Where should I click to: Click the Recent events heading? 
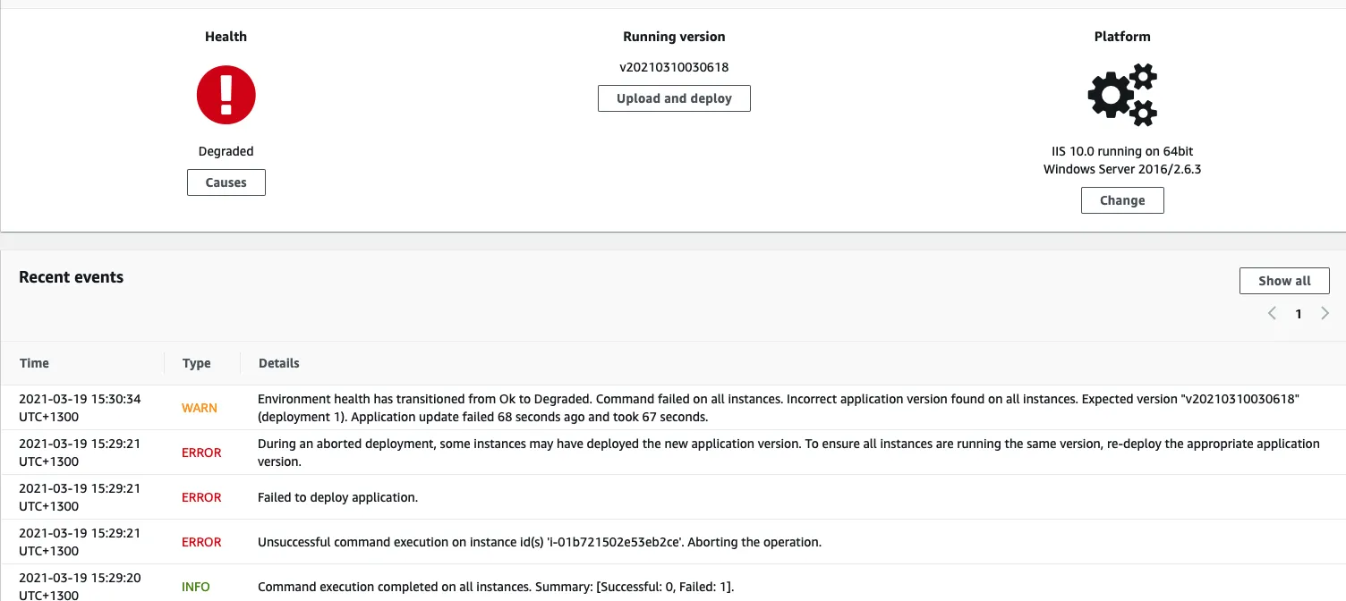click(x=72, y=277)
